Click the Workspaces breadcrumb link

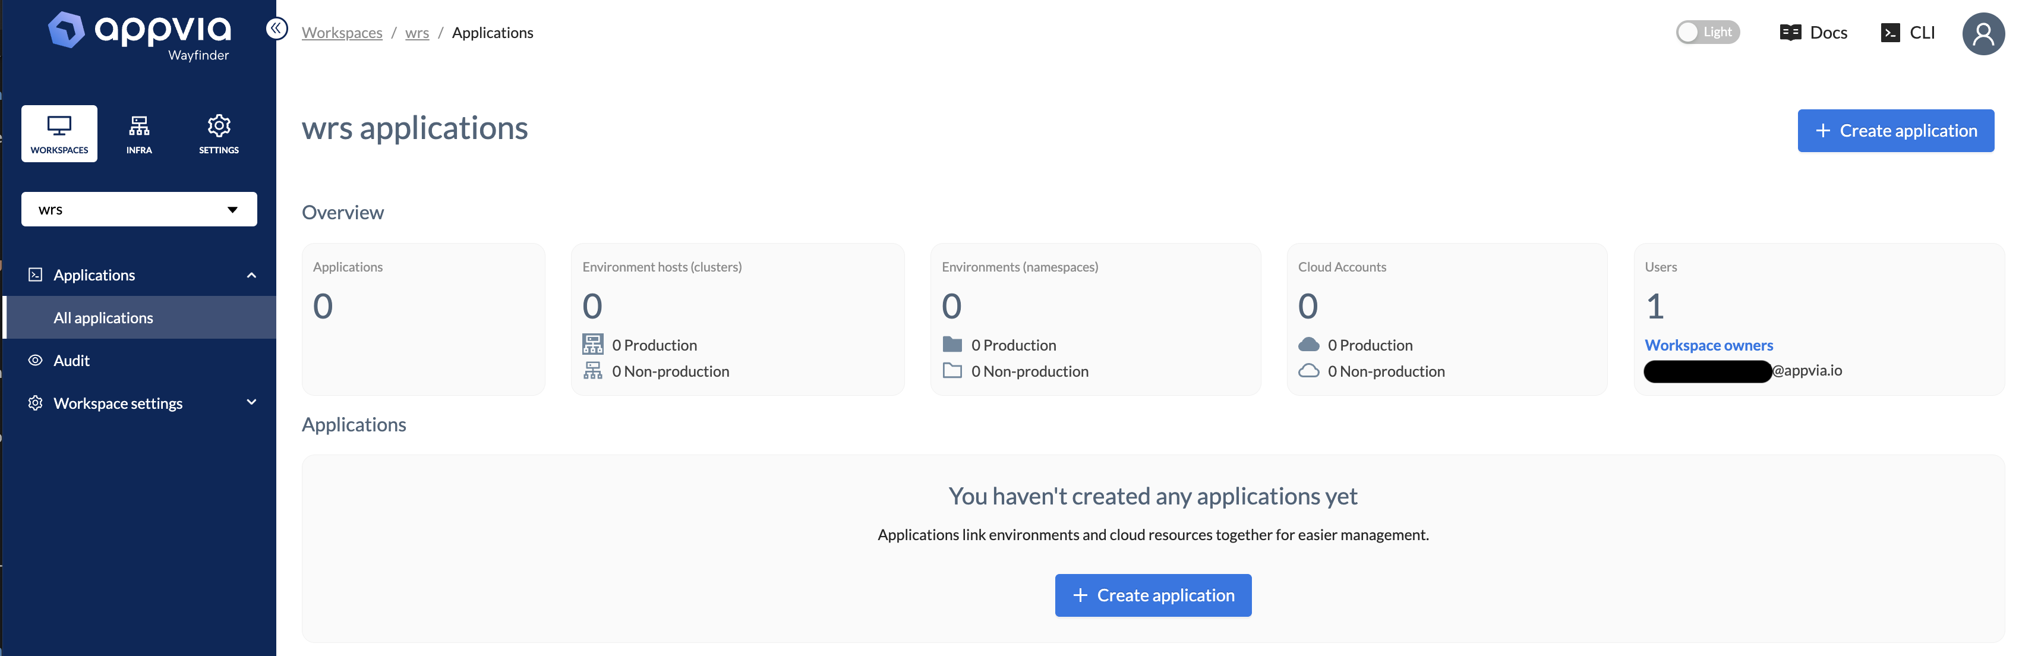tap(342, 32)
